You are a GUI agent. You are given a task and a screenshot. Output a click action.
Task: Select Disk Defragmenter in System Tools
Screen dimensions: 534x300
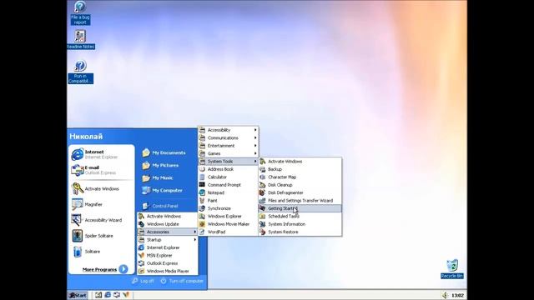click(300, 192)
